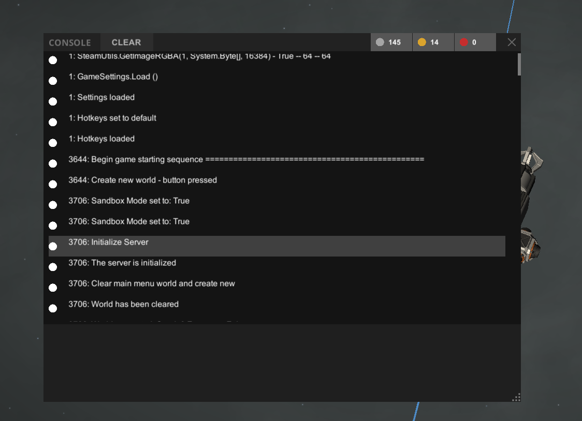Click the CLEAR console button
Image resolution: width=582 pixels, height=421 pixels.
tap(126, 42)
